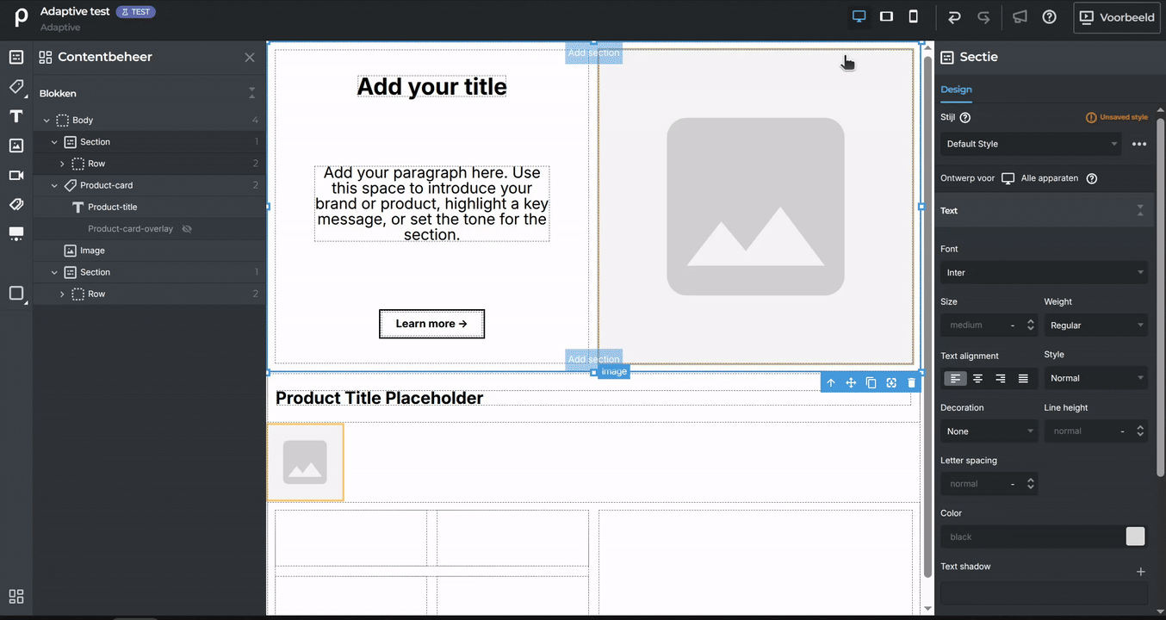
Task: Open the video block icon in sidebar
Action: (16, 175)
